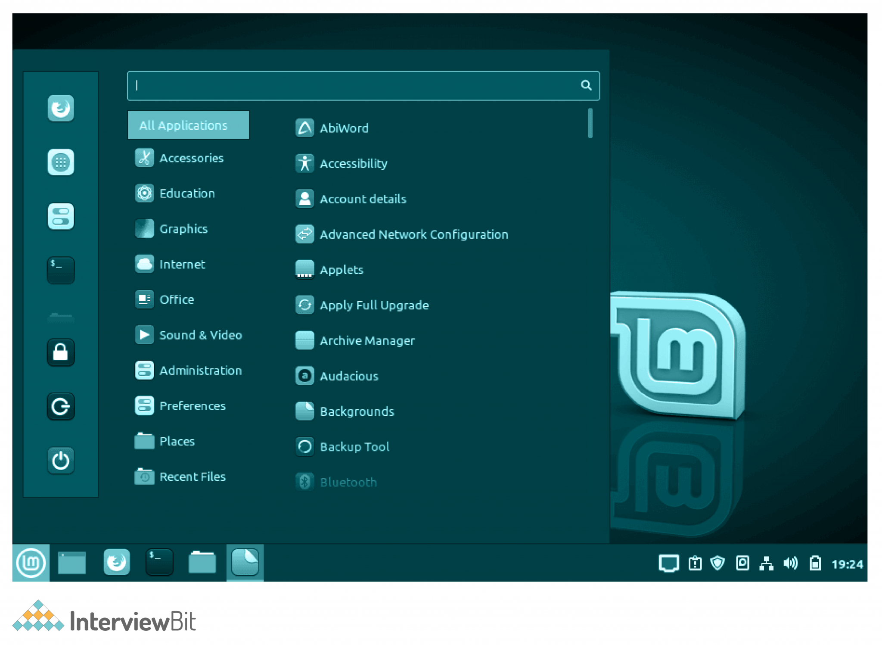Click the Linux Mint menu button

(31, 563)
